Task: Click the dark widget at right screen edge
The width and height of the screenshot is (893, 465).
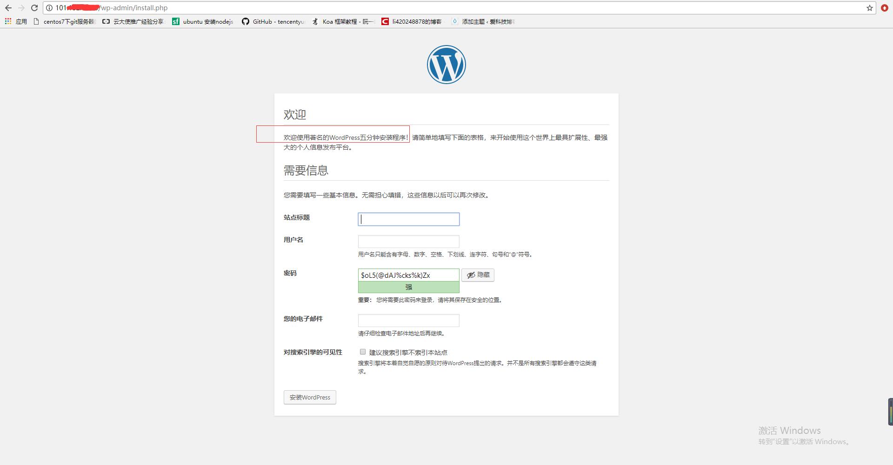Action: point(890,412)
